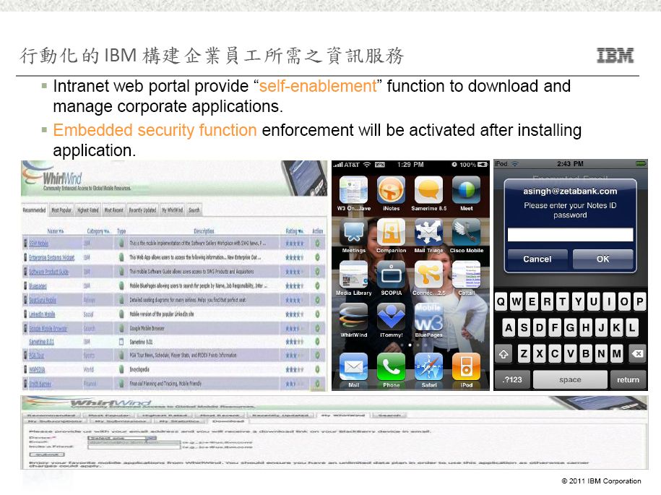Open the iTommy! app icon
The image size is (661, 495).
click(x=391, y=317)
